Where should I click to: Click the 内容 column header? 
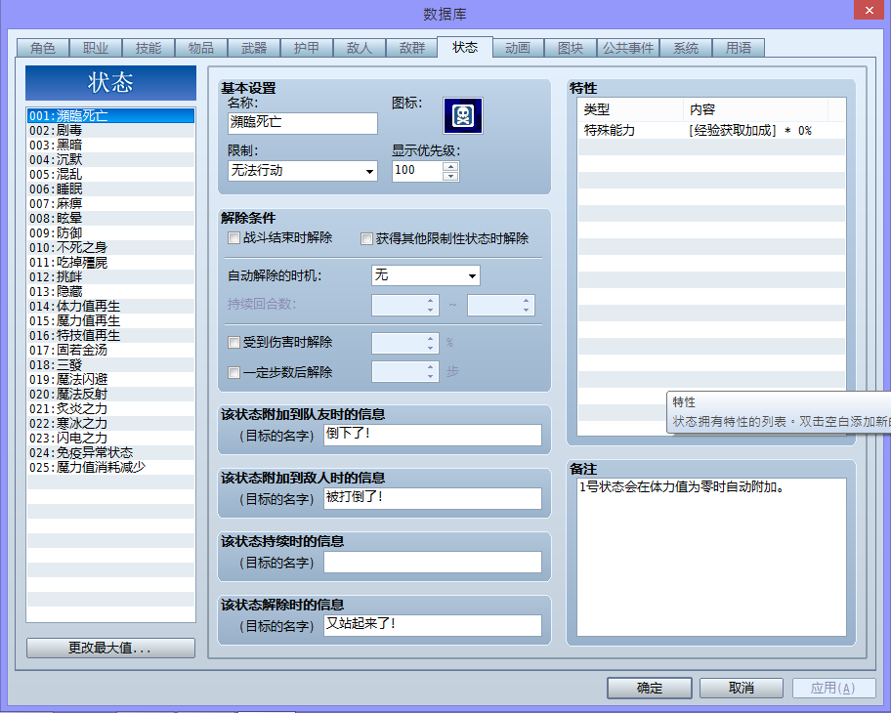756,109
